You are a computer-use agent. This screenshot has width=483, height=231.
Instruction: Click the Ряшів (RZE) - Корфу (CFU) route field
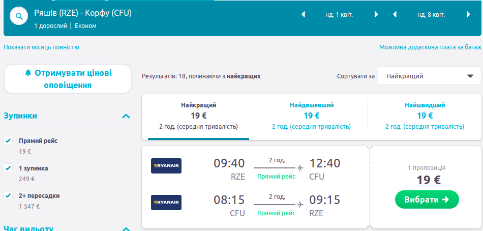pyautogui.click(x=83, y=13)
